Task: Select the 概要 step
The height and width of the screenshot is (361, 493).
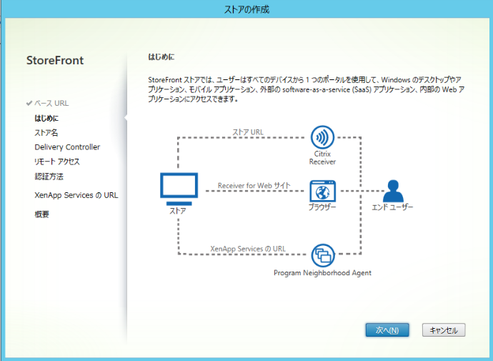Action: point(42,214)
